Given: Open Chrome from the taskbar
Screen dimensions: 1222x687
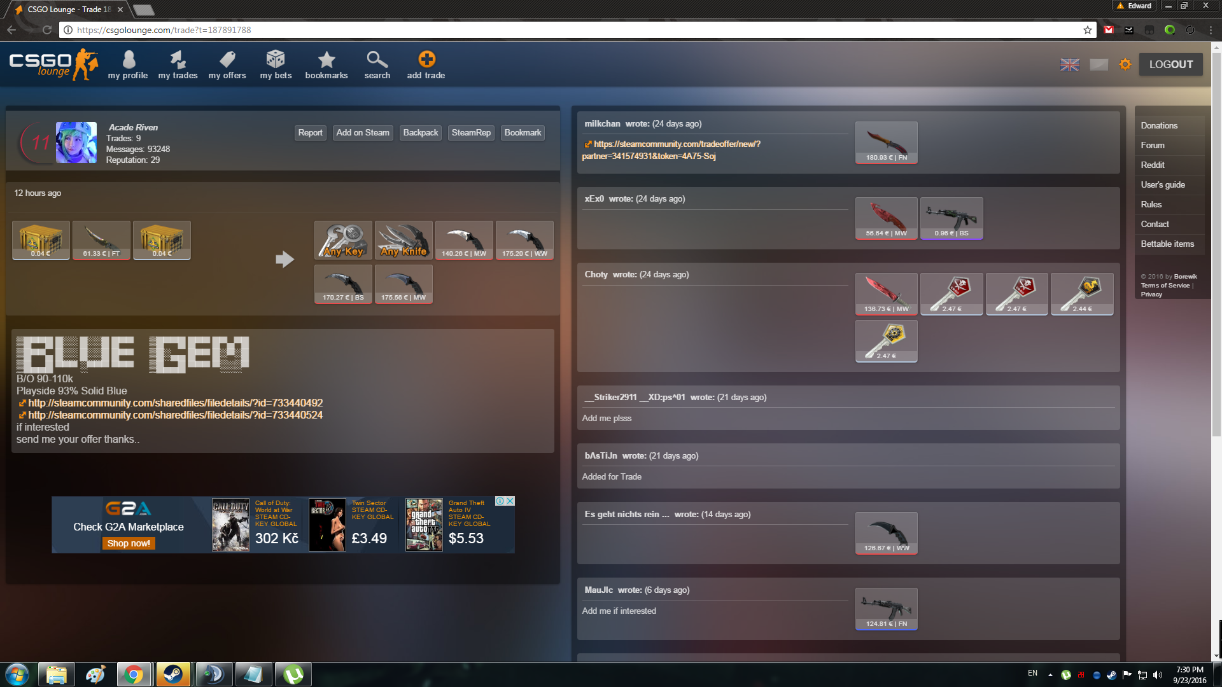Looking at the screenshot, I should (134, 674).
